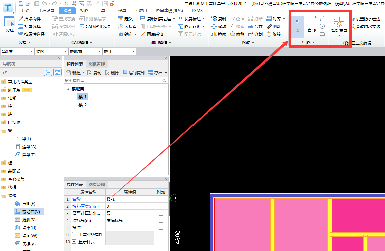Open CAD识别选项 options
Image resolution: width=385 pixels, height=251 pixels.
click(95, 26)
